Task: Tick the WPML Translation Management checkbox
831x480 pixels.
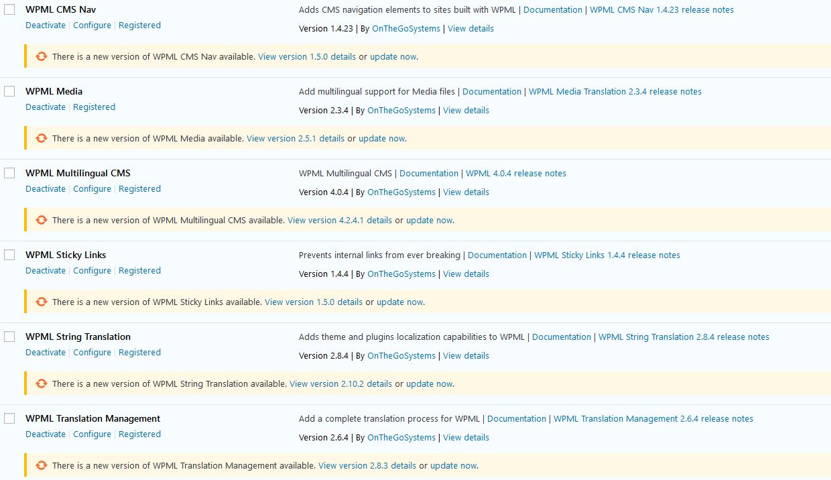Action: click(x=9, y=418)
